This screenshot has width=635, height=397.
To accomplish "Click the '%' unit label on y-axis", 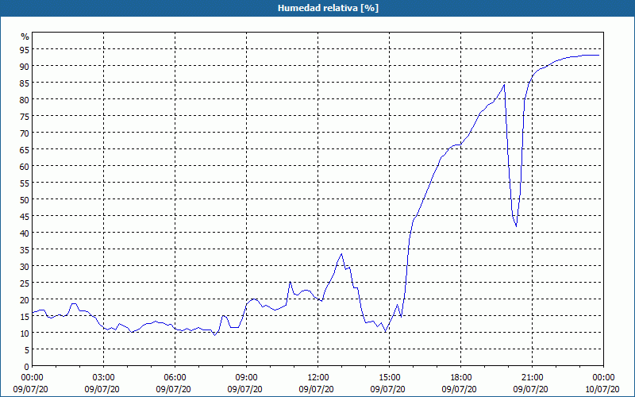I will pos(25,37).
